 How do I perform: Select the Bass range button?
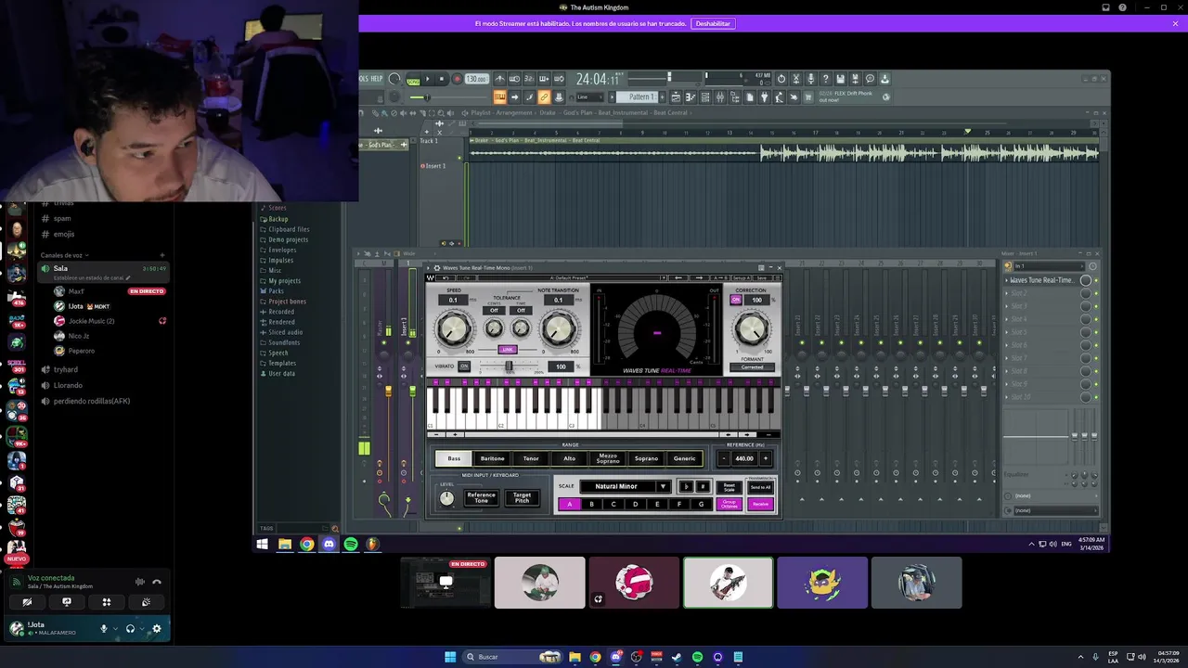click(454, 458)
